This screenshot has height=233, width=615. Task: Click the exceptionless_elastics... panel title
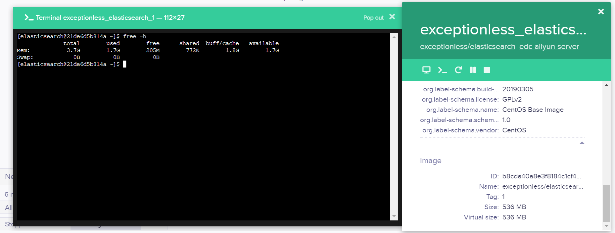[503, 29]
